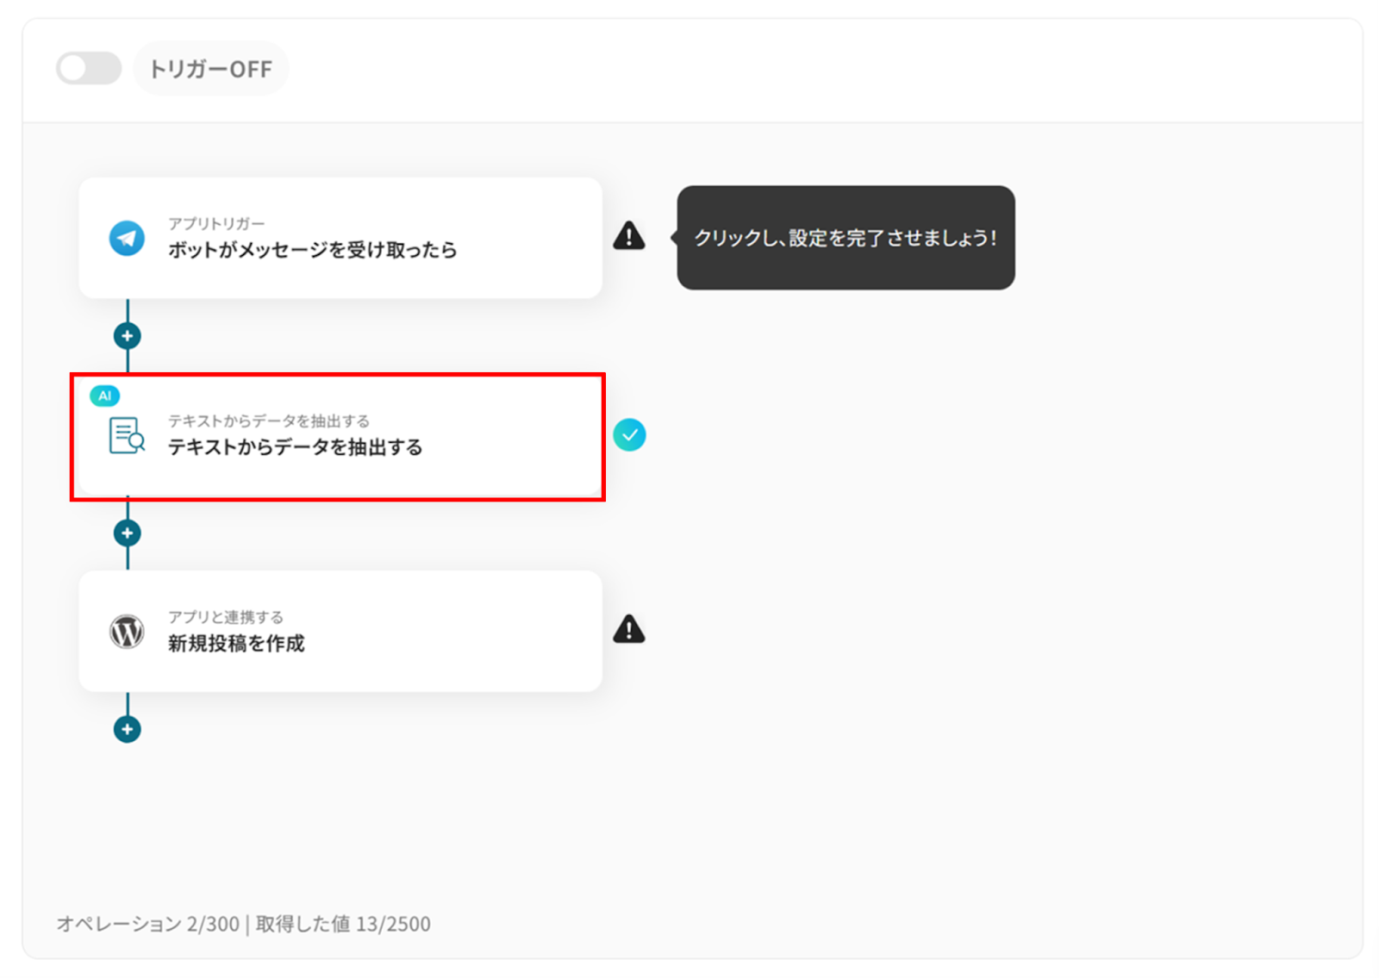Image resolution: width=1379 pixels, height=978 pixels.
Task: Click the トリガーOFF label
Action: pos(210,69)
